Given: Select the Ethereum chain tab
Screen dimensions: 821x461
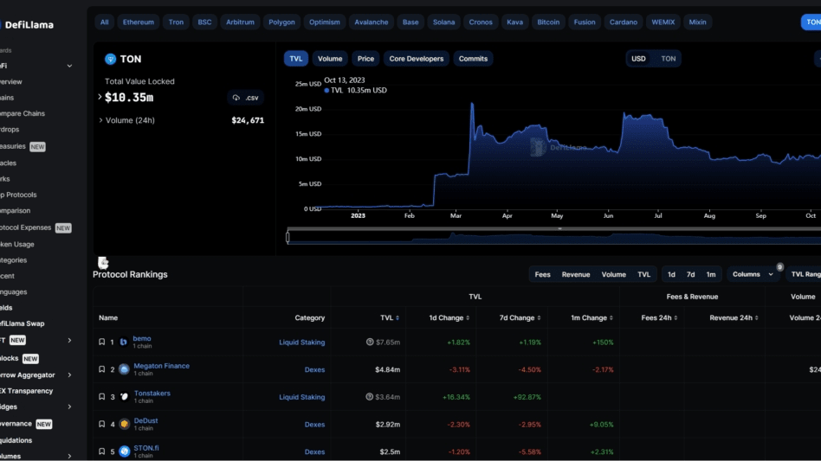Looking at the screenshot, I should click(x=139, y=22).
